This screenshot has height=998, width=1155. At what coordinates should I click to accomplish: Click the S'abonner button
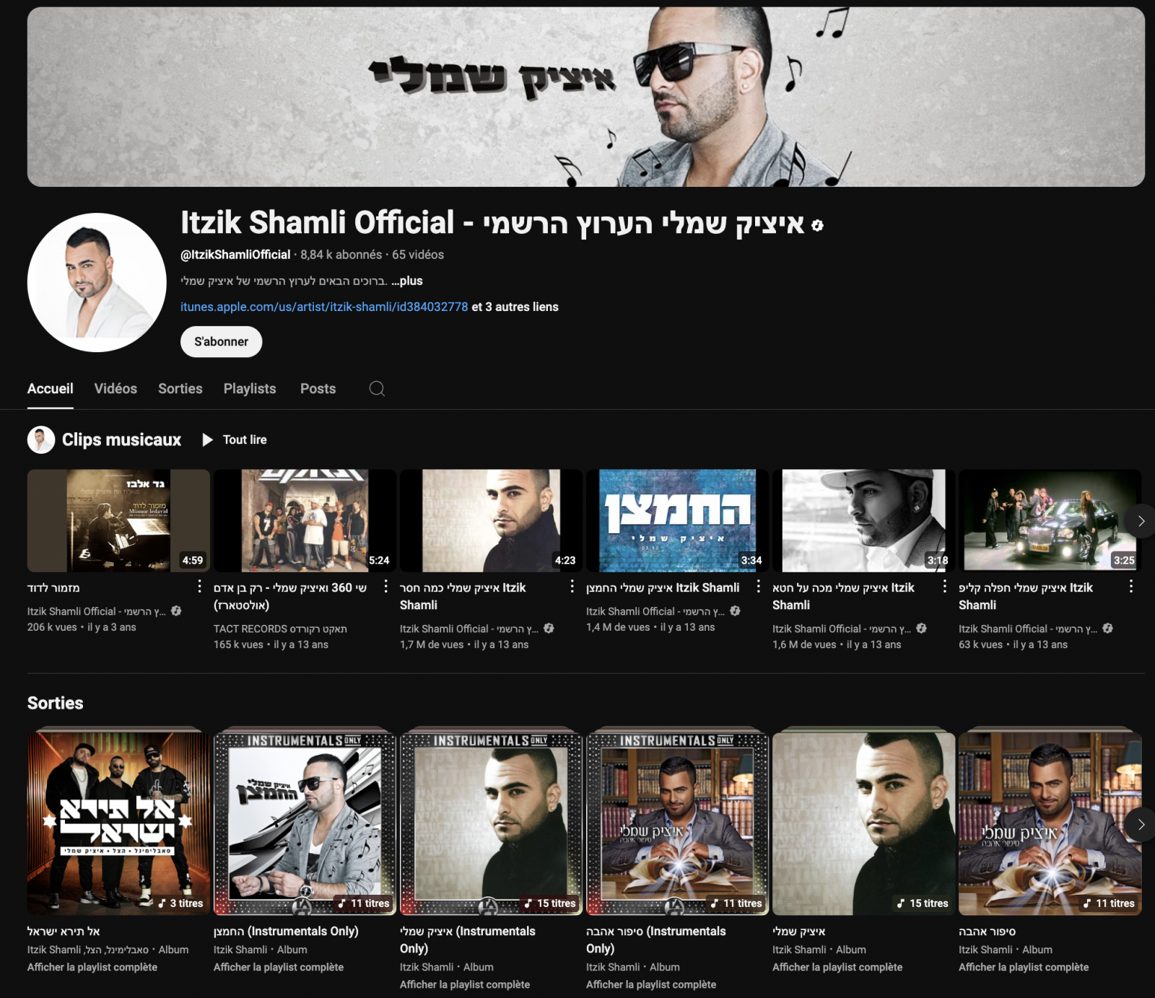coord(221,341)
